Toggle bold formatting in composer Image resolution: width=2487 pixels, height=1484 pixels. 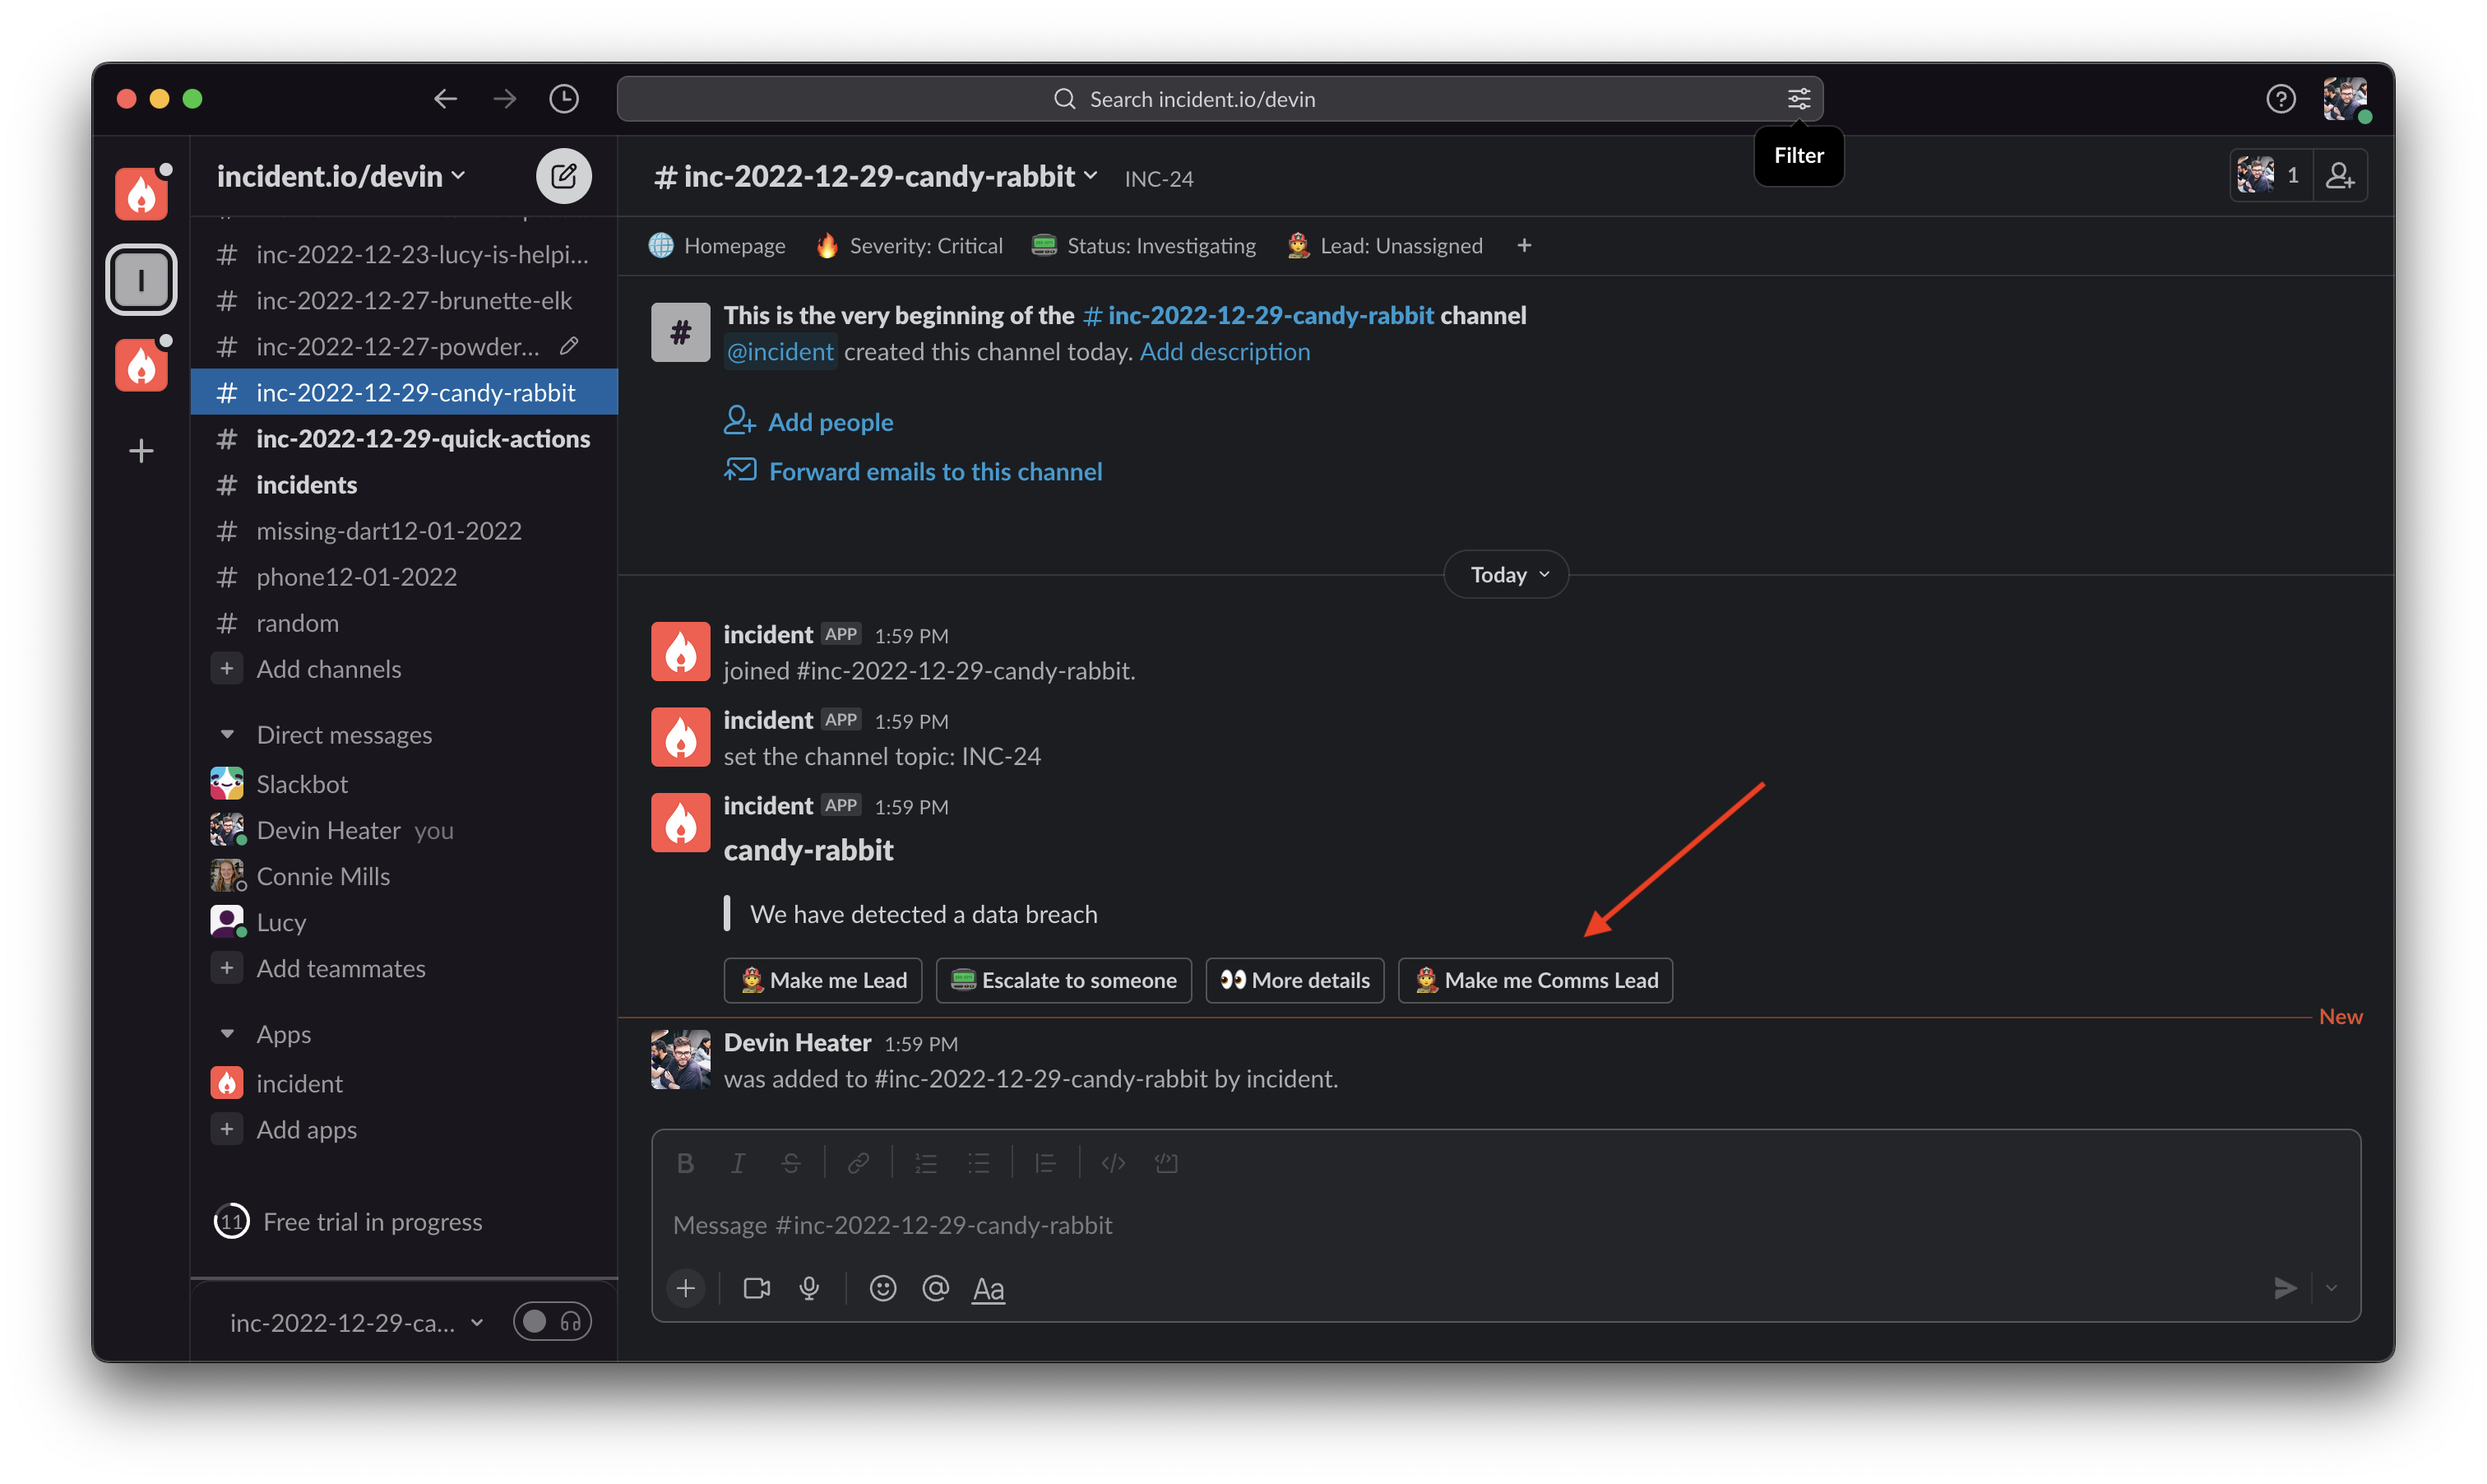(685, 1163)
